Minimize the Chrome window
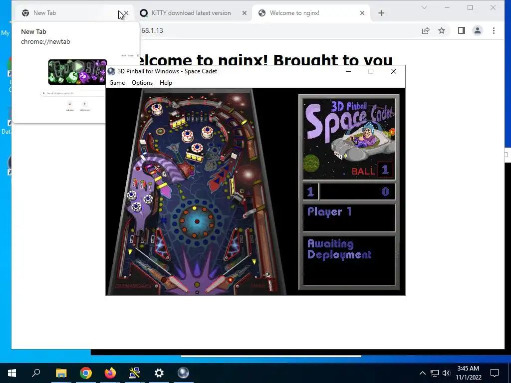Screen dimensions: 511x383 tap(447, 7)
